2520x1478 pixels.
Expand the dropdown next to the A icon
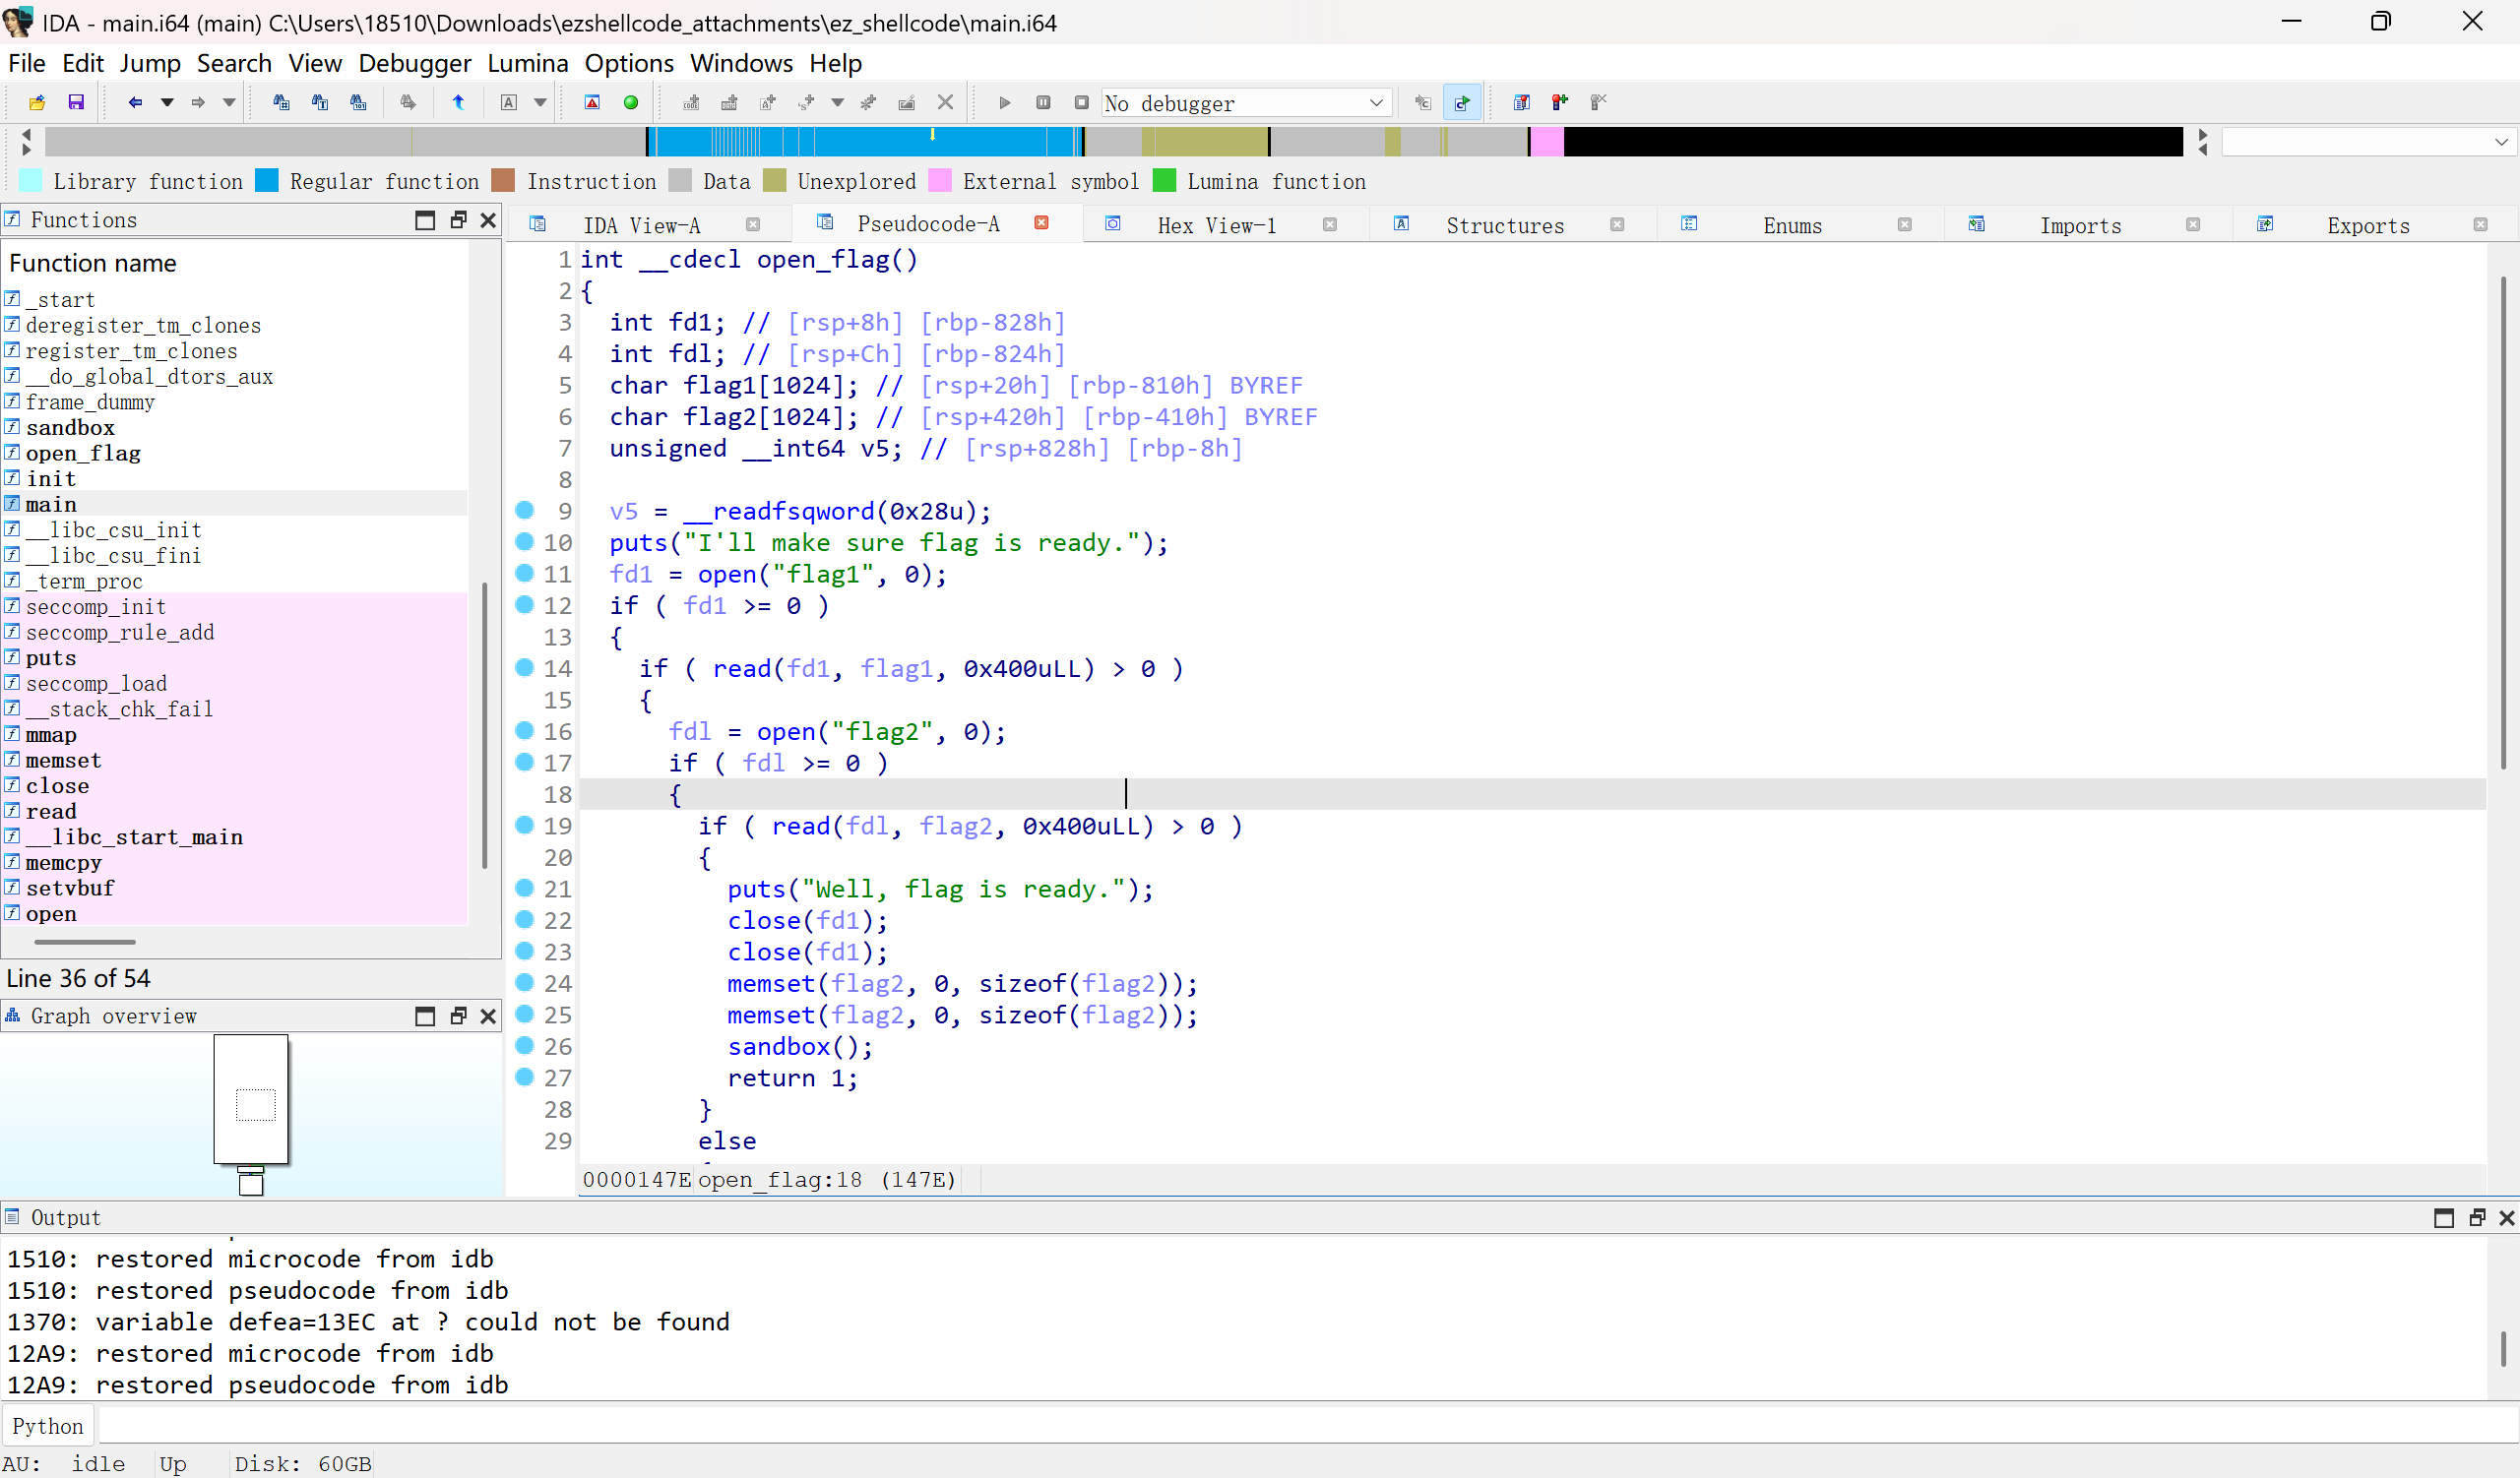tap(540, 102)
